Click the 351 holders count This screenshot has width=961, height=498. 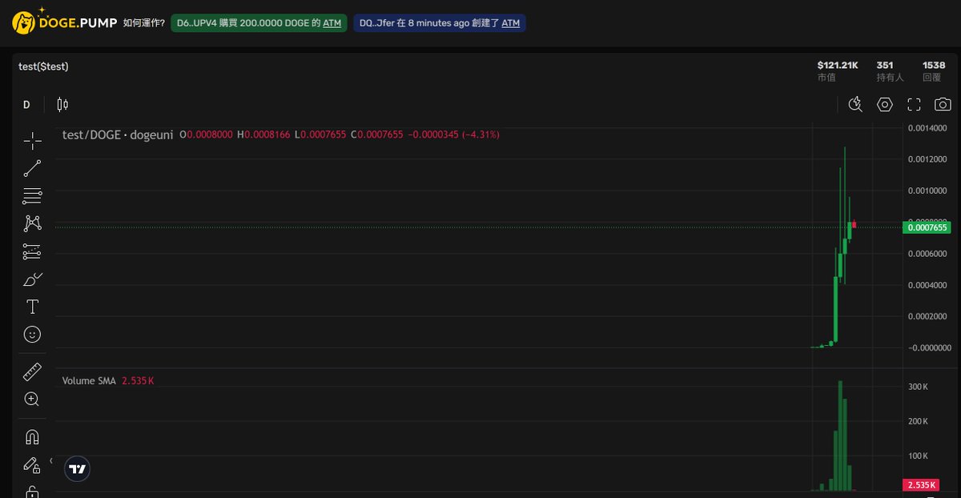[885, 65]
